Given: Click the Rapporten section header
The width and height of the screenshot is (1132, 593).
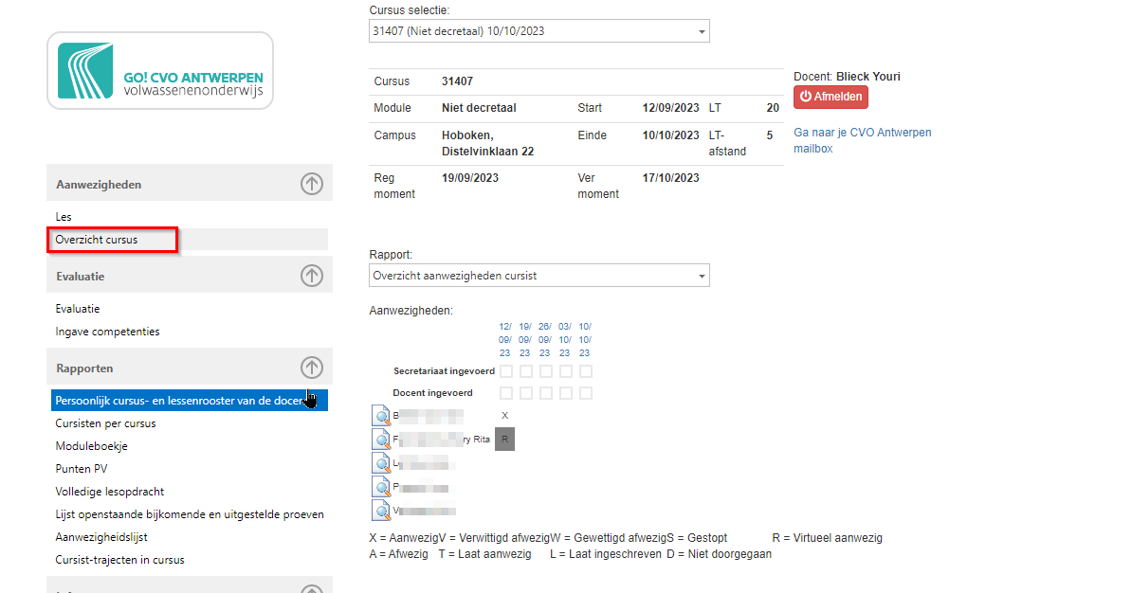Looking at the screenshot, I should tap(190, 368).
